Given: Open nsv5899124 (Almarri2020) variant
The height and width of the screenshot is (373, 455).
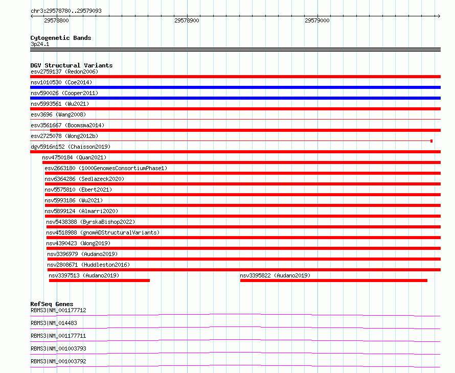Looking at the screenshot, I should click(x=81, y=211).
